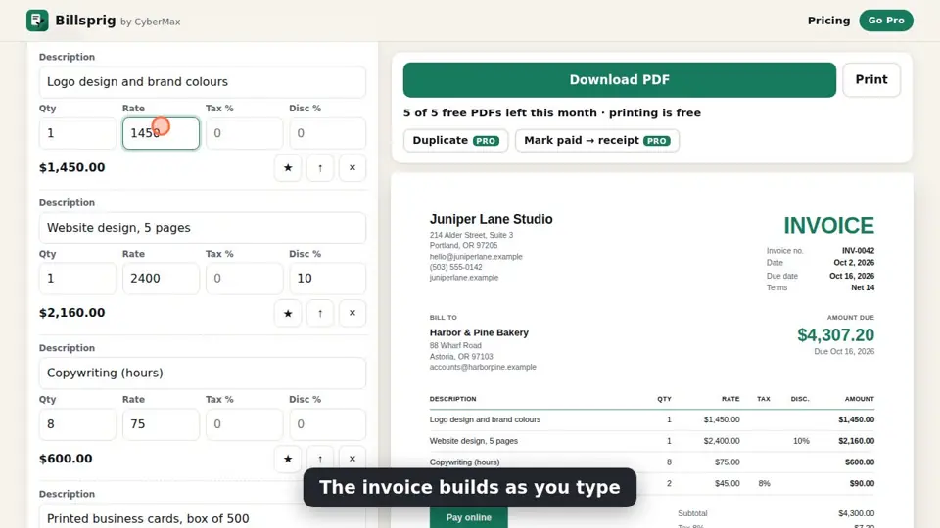Download the invoice as PDF

pos(619,79)
